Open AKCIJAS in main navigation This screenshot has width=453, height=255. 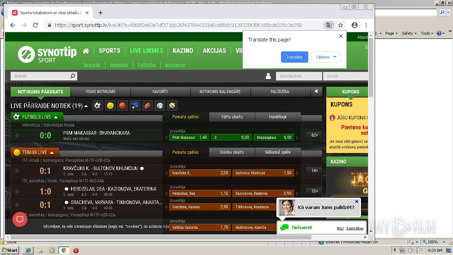tap(214, 51)
